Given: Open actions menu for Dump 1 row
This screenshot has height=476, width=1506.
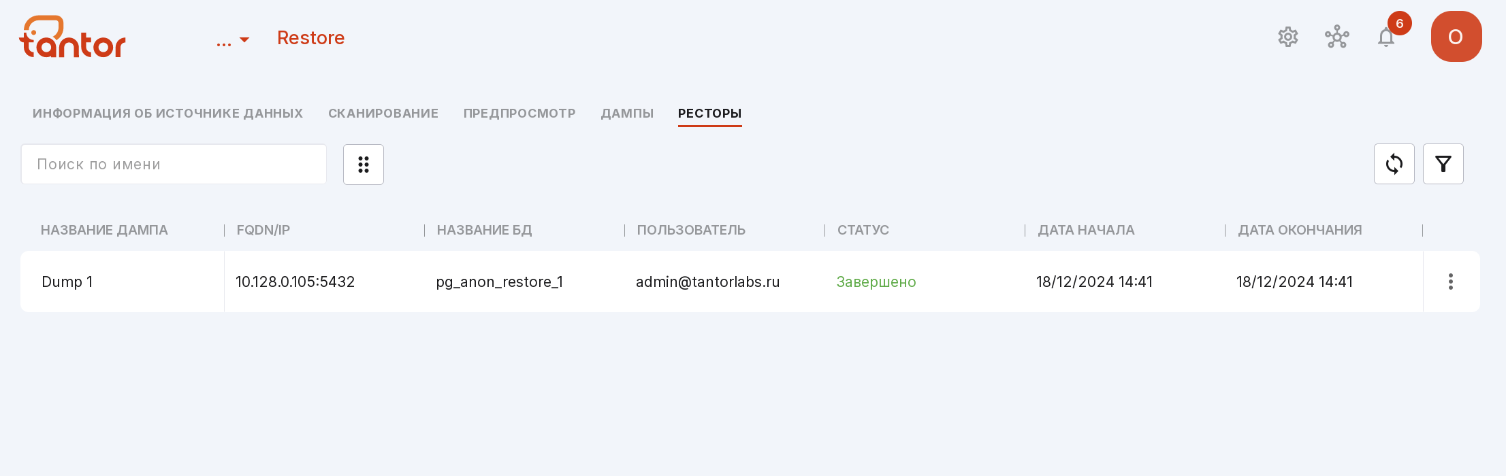Looking at the screenshot, I should pyautogui.click(x=1451, y=282).
